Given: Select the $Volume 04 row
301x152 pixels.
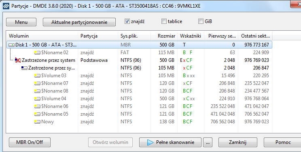Looking at the screenshot, I should pyautogui.click(x=139, y=99).
